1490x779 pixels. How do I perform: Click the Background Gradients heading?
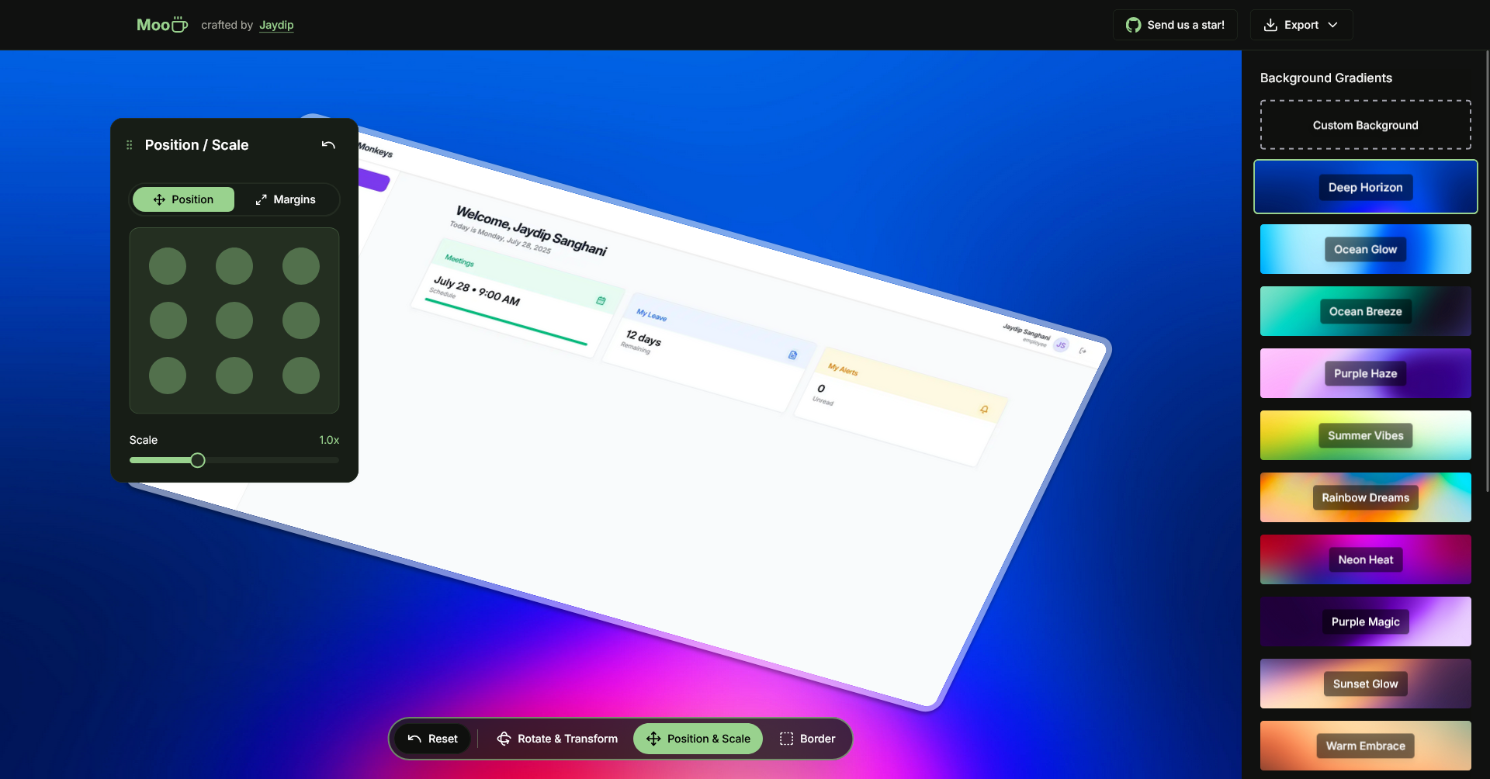coord(1325,78)
